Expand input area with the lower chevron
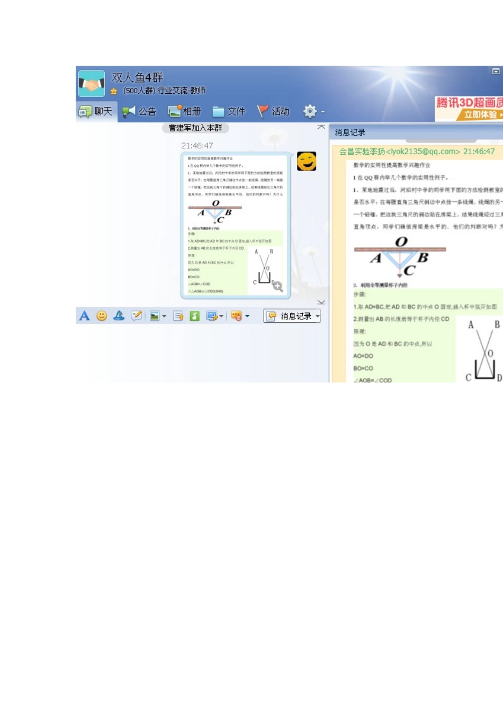The image size is (503, 712). 321,302
